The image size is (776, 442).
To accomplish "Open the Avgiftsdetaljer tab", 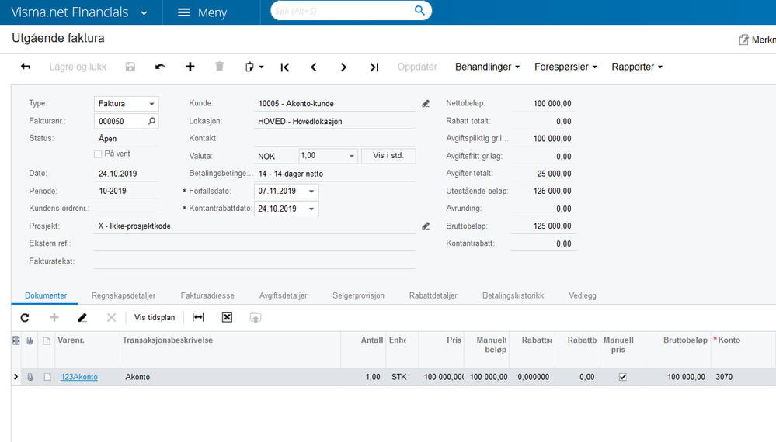I will pyautogui.click(x=283, y=295).
